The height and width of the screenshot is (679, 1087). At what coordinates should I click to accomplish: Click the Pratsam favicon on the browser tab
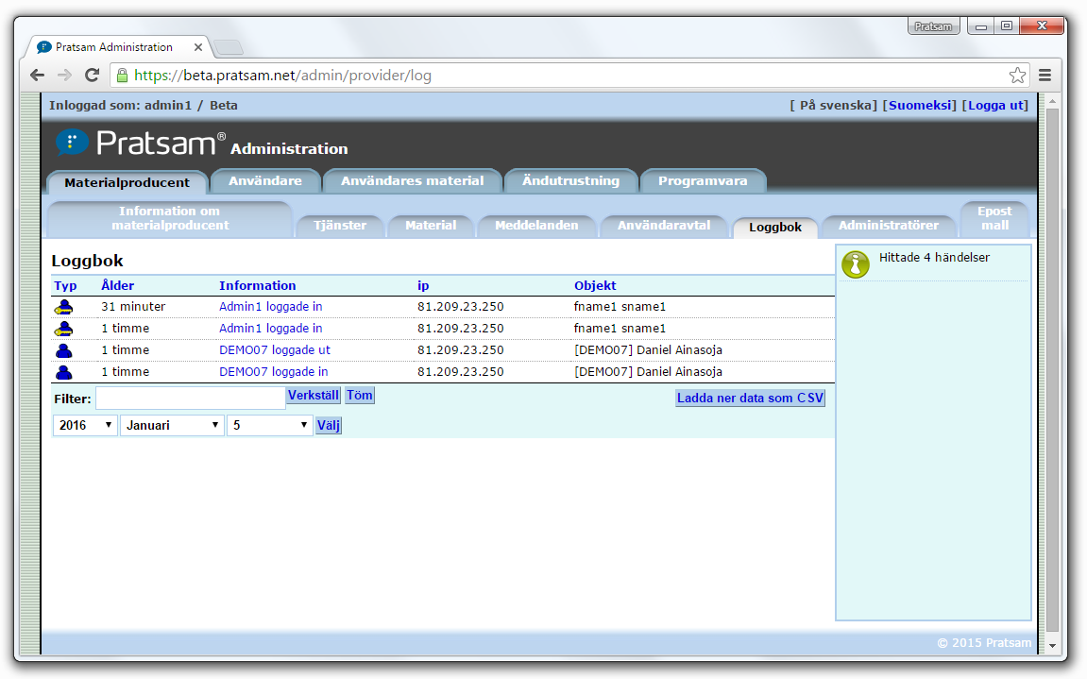(x=43, y=46)
